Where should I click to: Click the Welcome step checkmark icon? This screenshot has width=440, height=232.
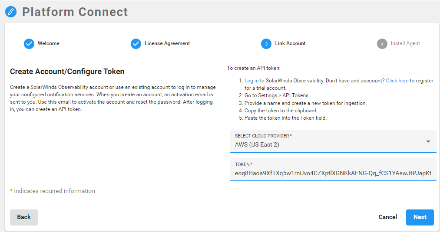pos(29,44)
